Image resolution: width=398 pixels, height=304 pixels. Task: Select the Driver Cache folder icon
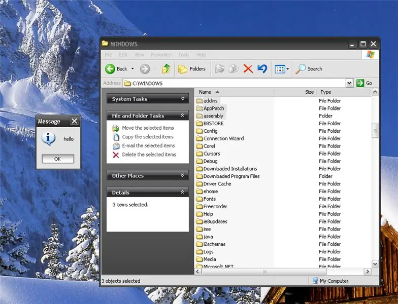200,184
